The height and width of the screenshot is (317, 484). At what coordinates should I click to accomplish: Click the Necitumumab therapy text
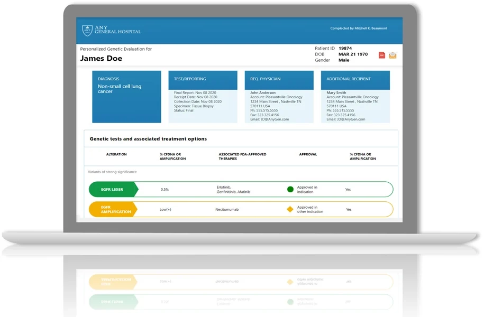click(227, 210)
